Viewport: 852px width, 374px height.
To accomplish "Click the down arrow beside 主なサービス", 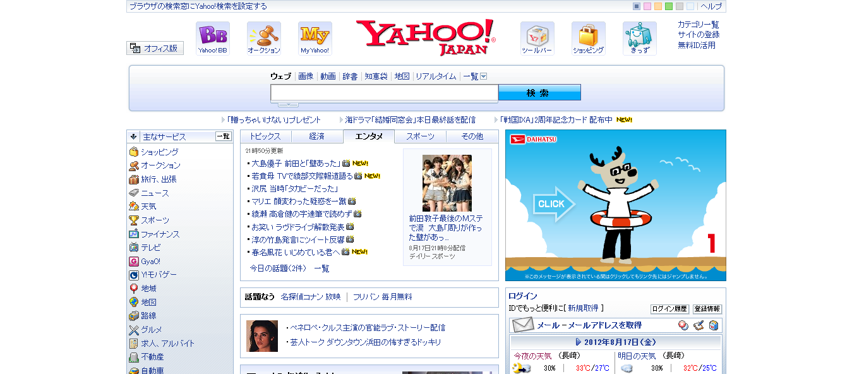I will 134,136.
